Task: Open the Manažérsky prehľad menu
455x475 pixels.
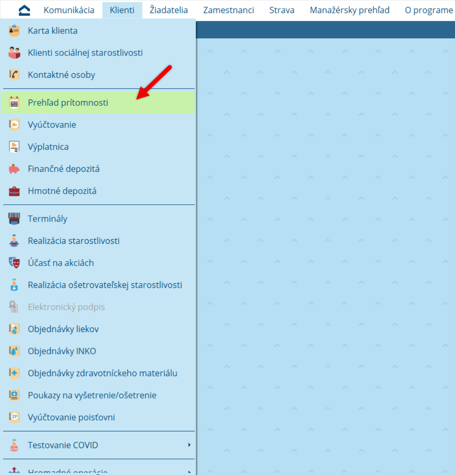Action: (350, 11)
